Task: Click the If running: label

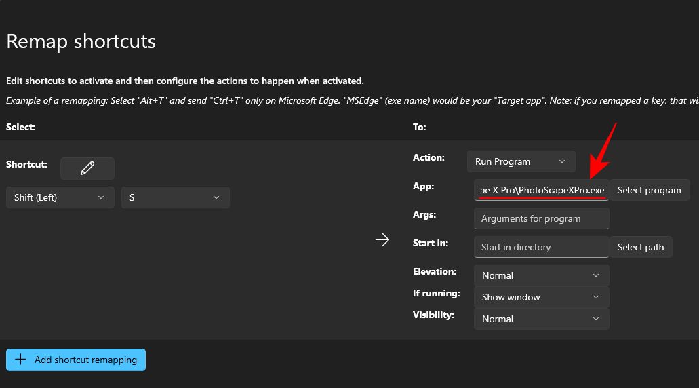Action: click(x=437, y=294)
